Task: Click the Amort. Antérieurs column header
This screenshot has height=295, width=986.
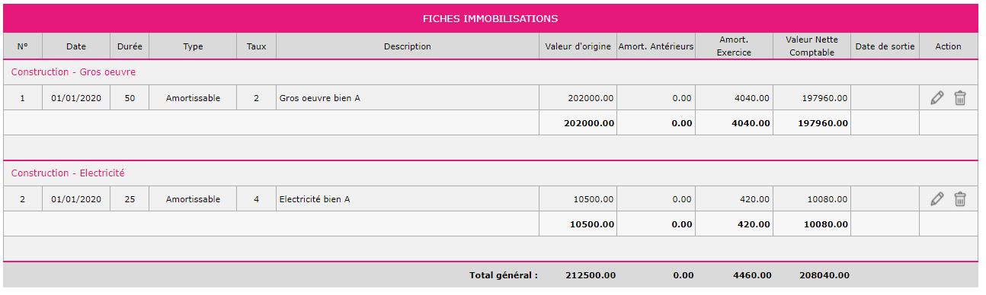Action: 656,46
